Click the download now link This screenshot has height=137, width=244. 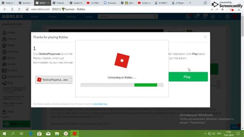pyautogui.click(x=100, y=104)
